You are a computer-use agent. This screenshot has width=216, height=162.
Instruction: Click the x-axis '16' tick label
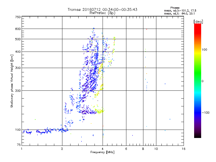[184, 149]
